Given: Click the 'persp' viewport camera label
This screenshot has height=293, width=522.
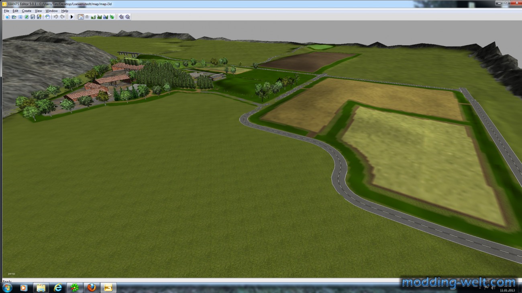Looking at the screenshot, I should (x=11, y=274).
